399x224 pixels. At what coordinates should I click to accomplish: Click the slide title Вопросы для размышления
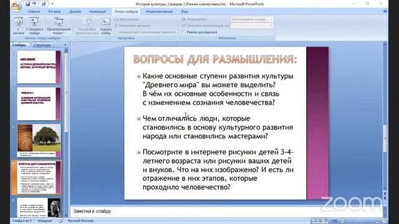215,59
